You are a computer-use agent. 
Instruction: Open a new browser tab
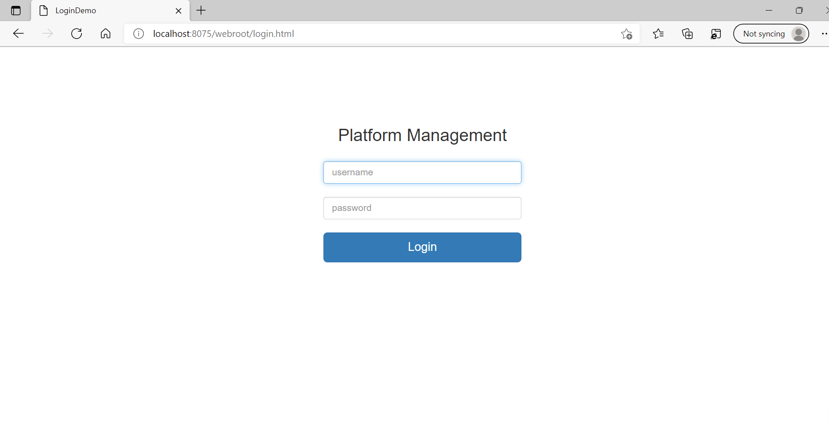pyautogui.click(x=201, y=11)
